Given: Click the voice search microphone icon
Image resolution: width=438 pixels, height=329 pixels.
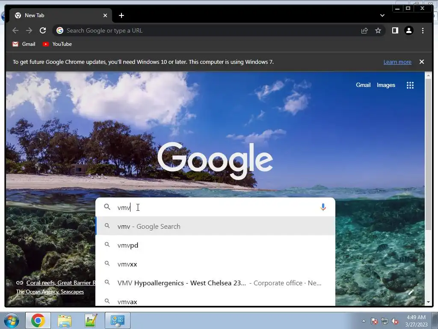Looking at the screenshot, I should coord(323,207).
